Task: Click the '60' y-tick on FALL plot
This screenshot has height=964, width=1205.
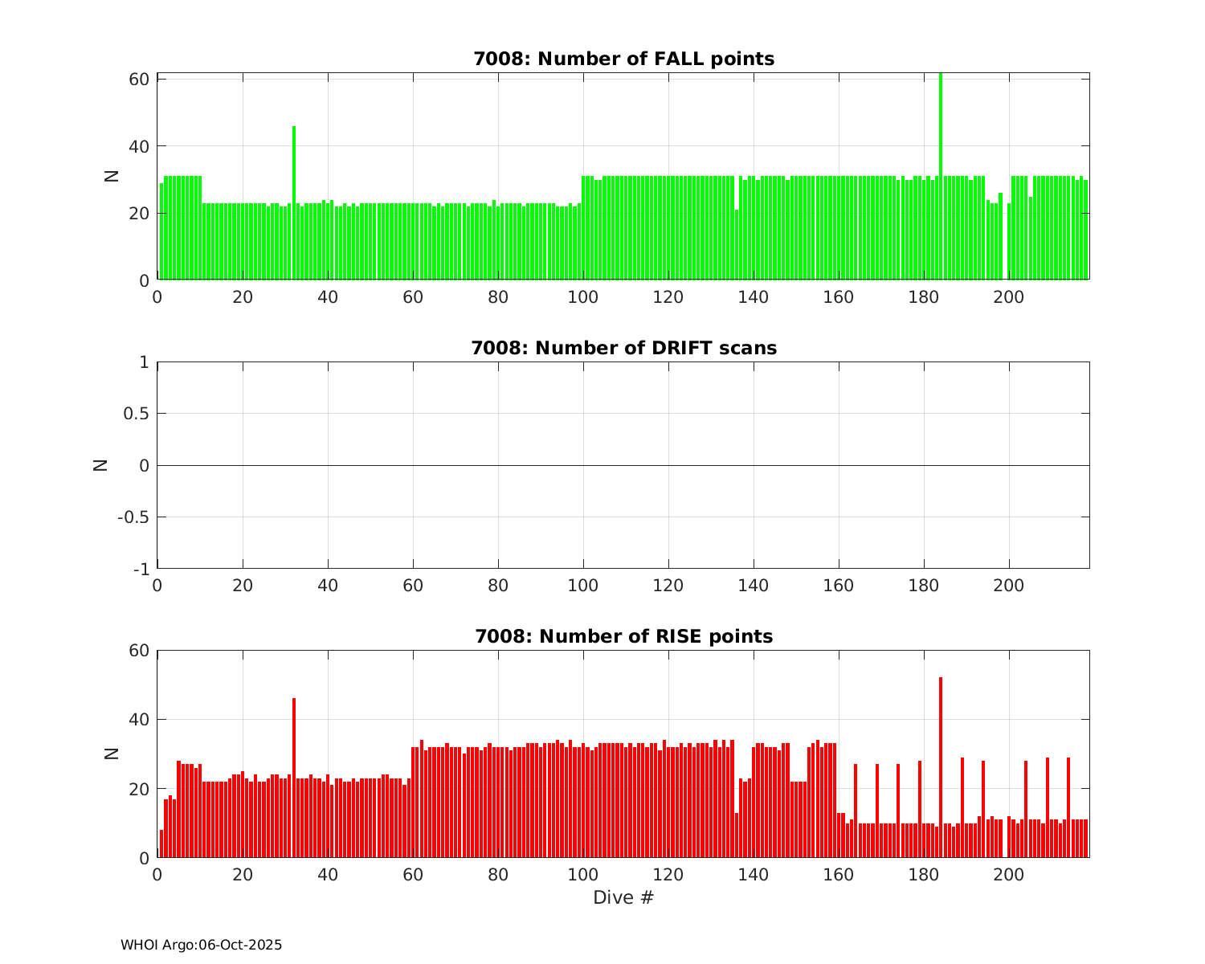Action: [139, 79]
